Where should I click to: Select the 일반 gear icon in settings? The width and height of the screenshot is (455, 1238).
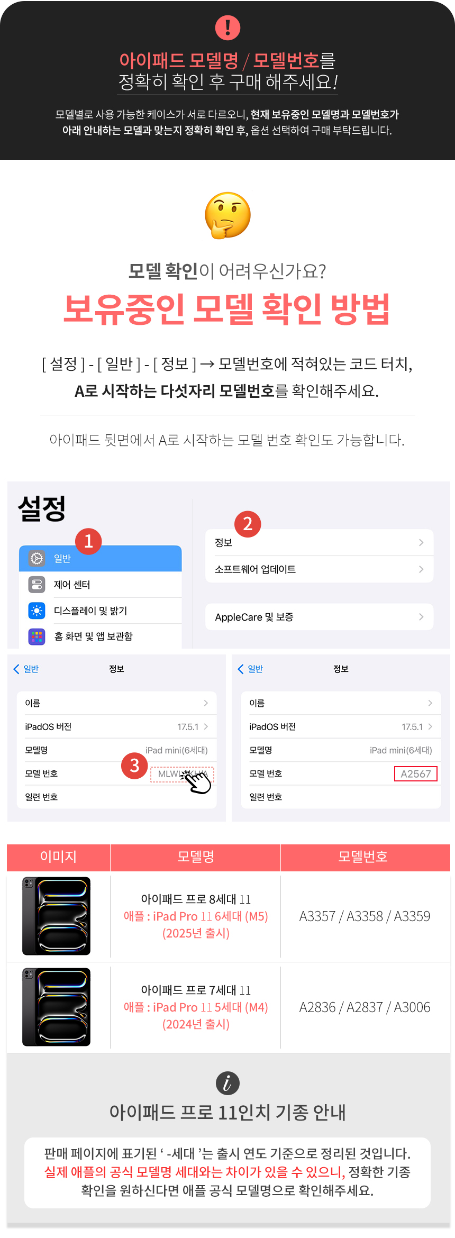[37, 558]
